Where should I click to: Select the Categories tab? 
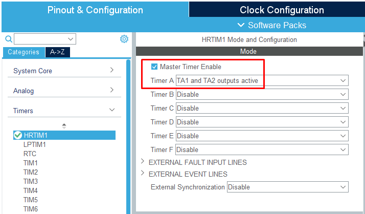click(24, 52)
